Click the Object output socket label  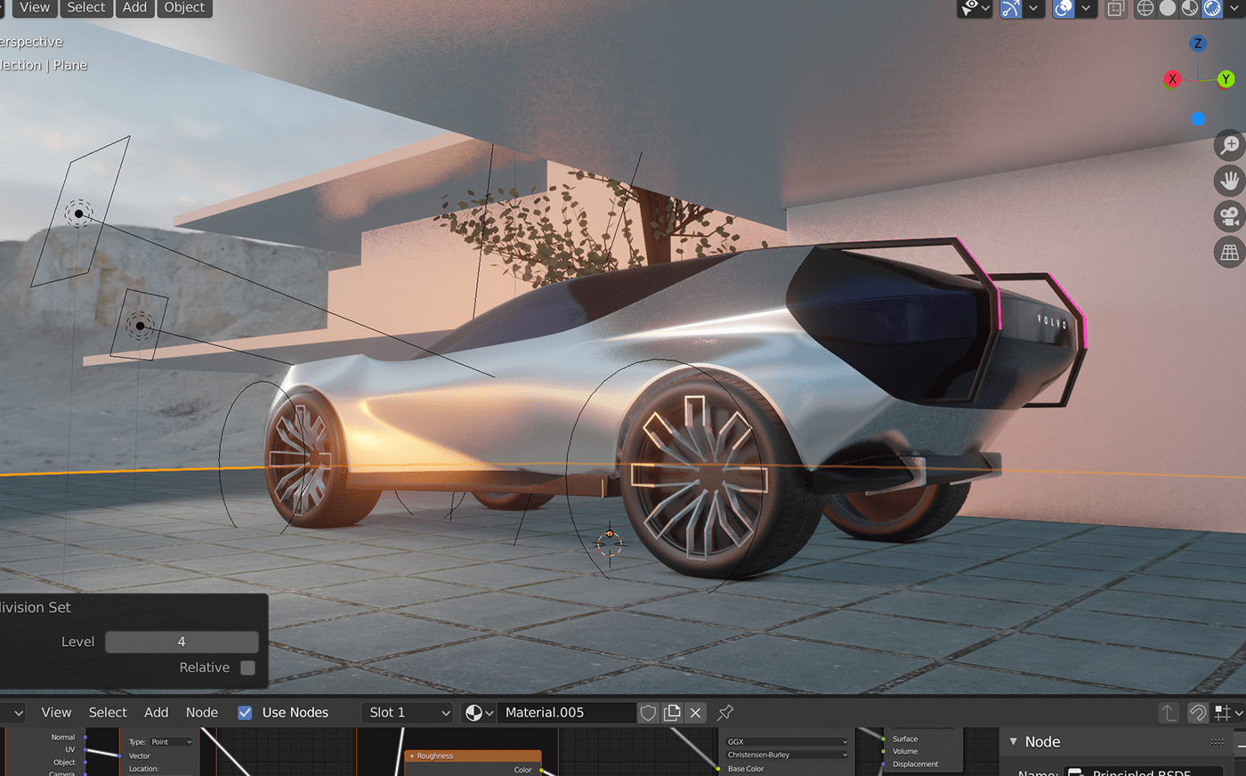(x=64, y=762)
